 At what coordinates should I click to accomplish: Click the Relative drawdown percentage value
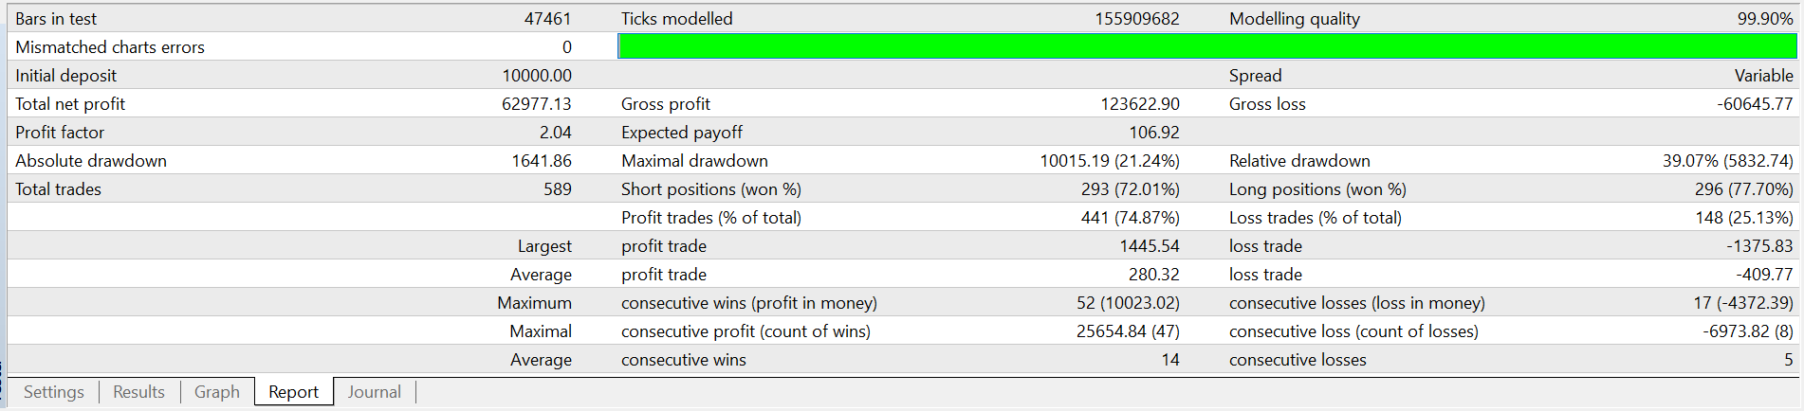pyautogui.click(x=1728, y=161)
